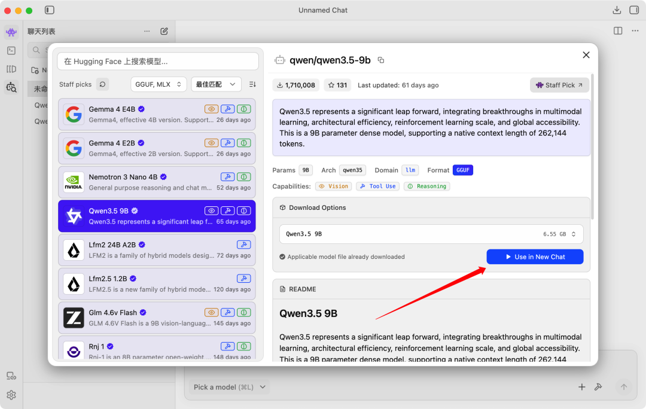The height and width of the screenshot is (409, 646).
Task: Open the GGUF, MLX format dropdown
Action: point(159,84)
